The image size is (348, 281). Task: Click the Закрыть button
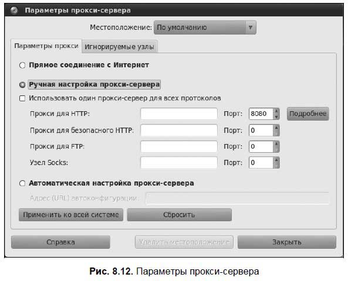point(287,242)
